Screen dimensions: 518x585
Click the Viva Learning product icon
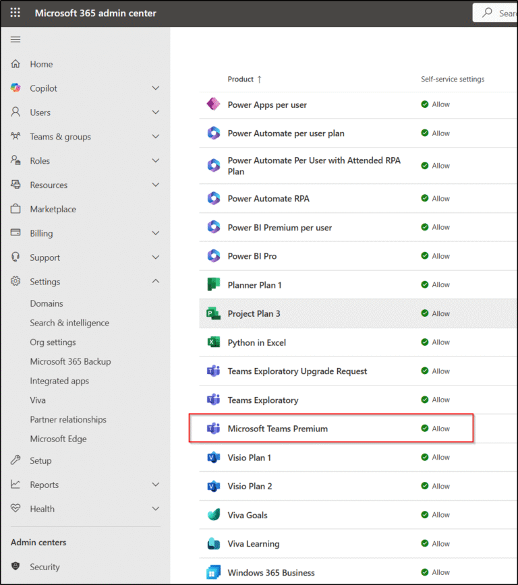coord(213,544)
